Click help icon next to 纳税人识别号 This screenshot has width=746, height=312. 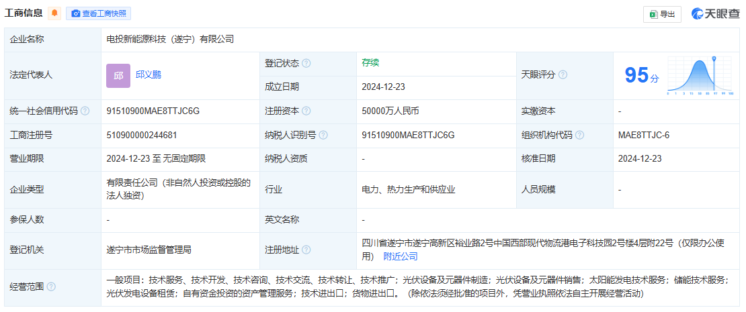pos(323,135)
